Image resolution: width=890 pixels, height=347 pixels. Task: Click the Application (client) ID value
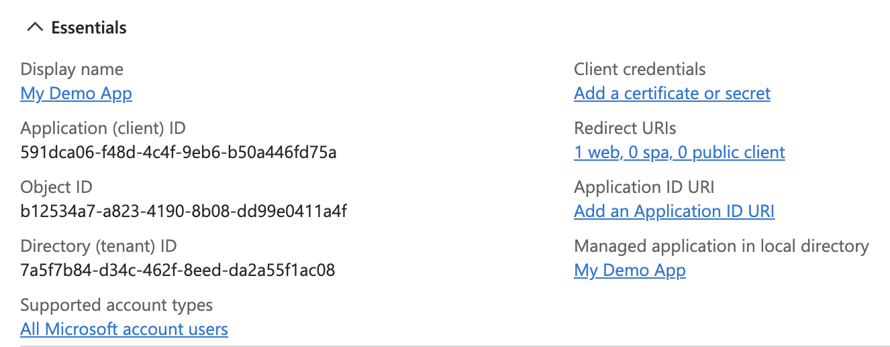click(179, 153)
